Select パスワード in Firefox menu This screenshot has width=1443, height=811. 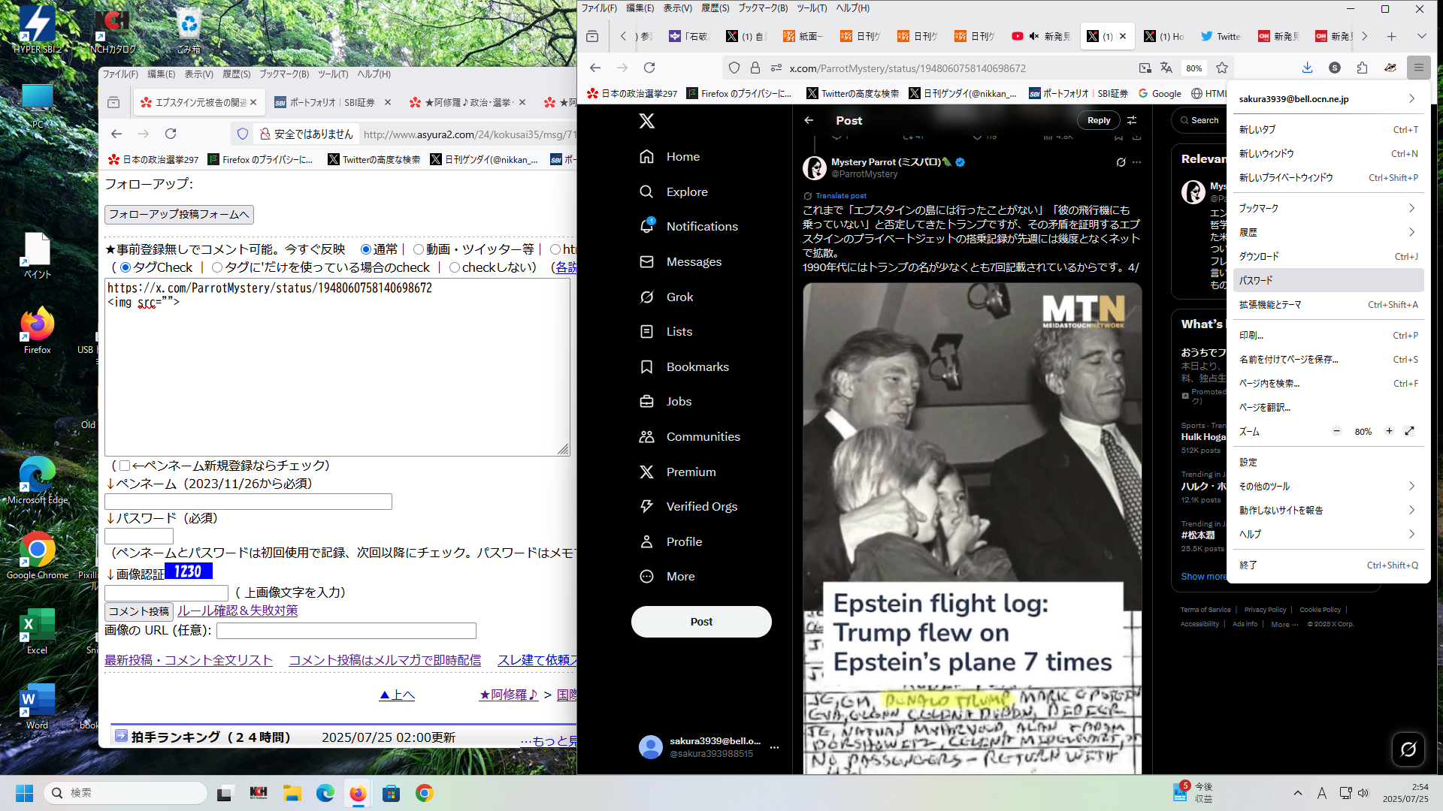[x=1328, y=280]
